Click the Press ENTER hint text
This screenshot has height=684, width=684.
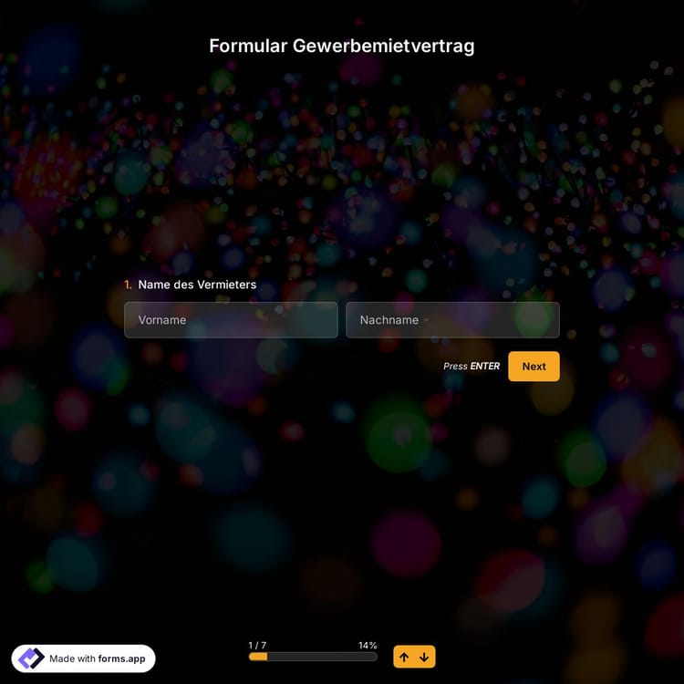click(472, 367)
